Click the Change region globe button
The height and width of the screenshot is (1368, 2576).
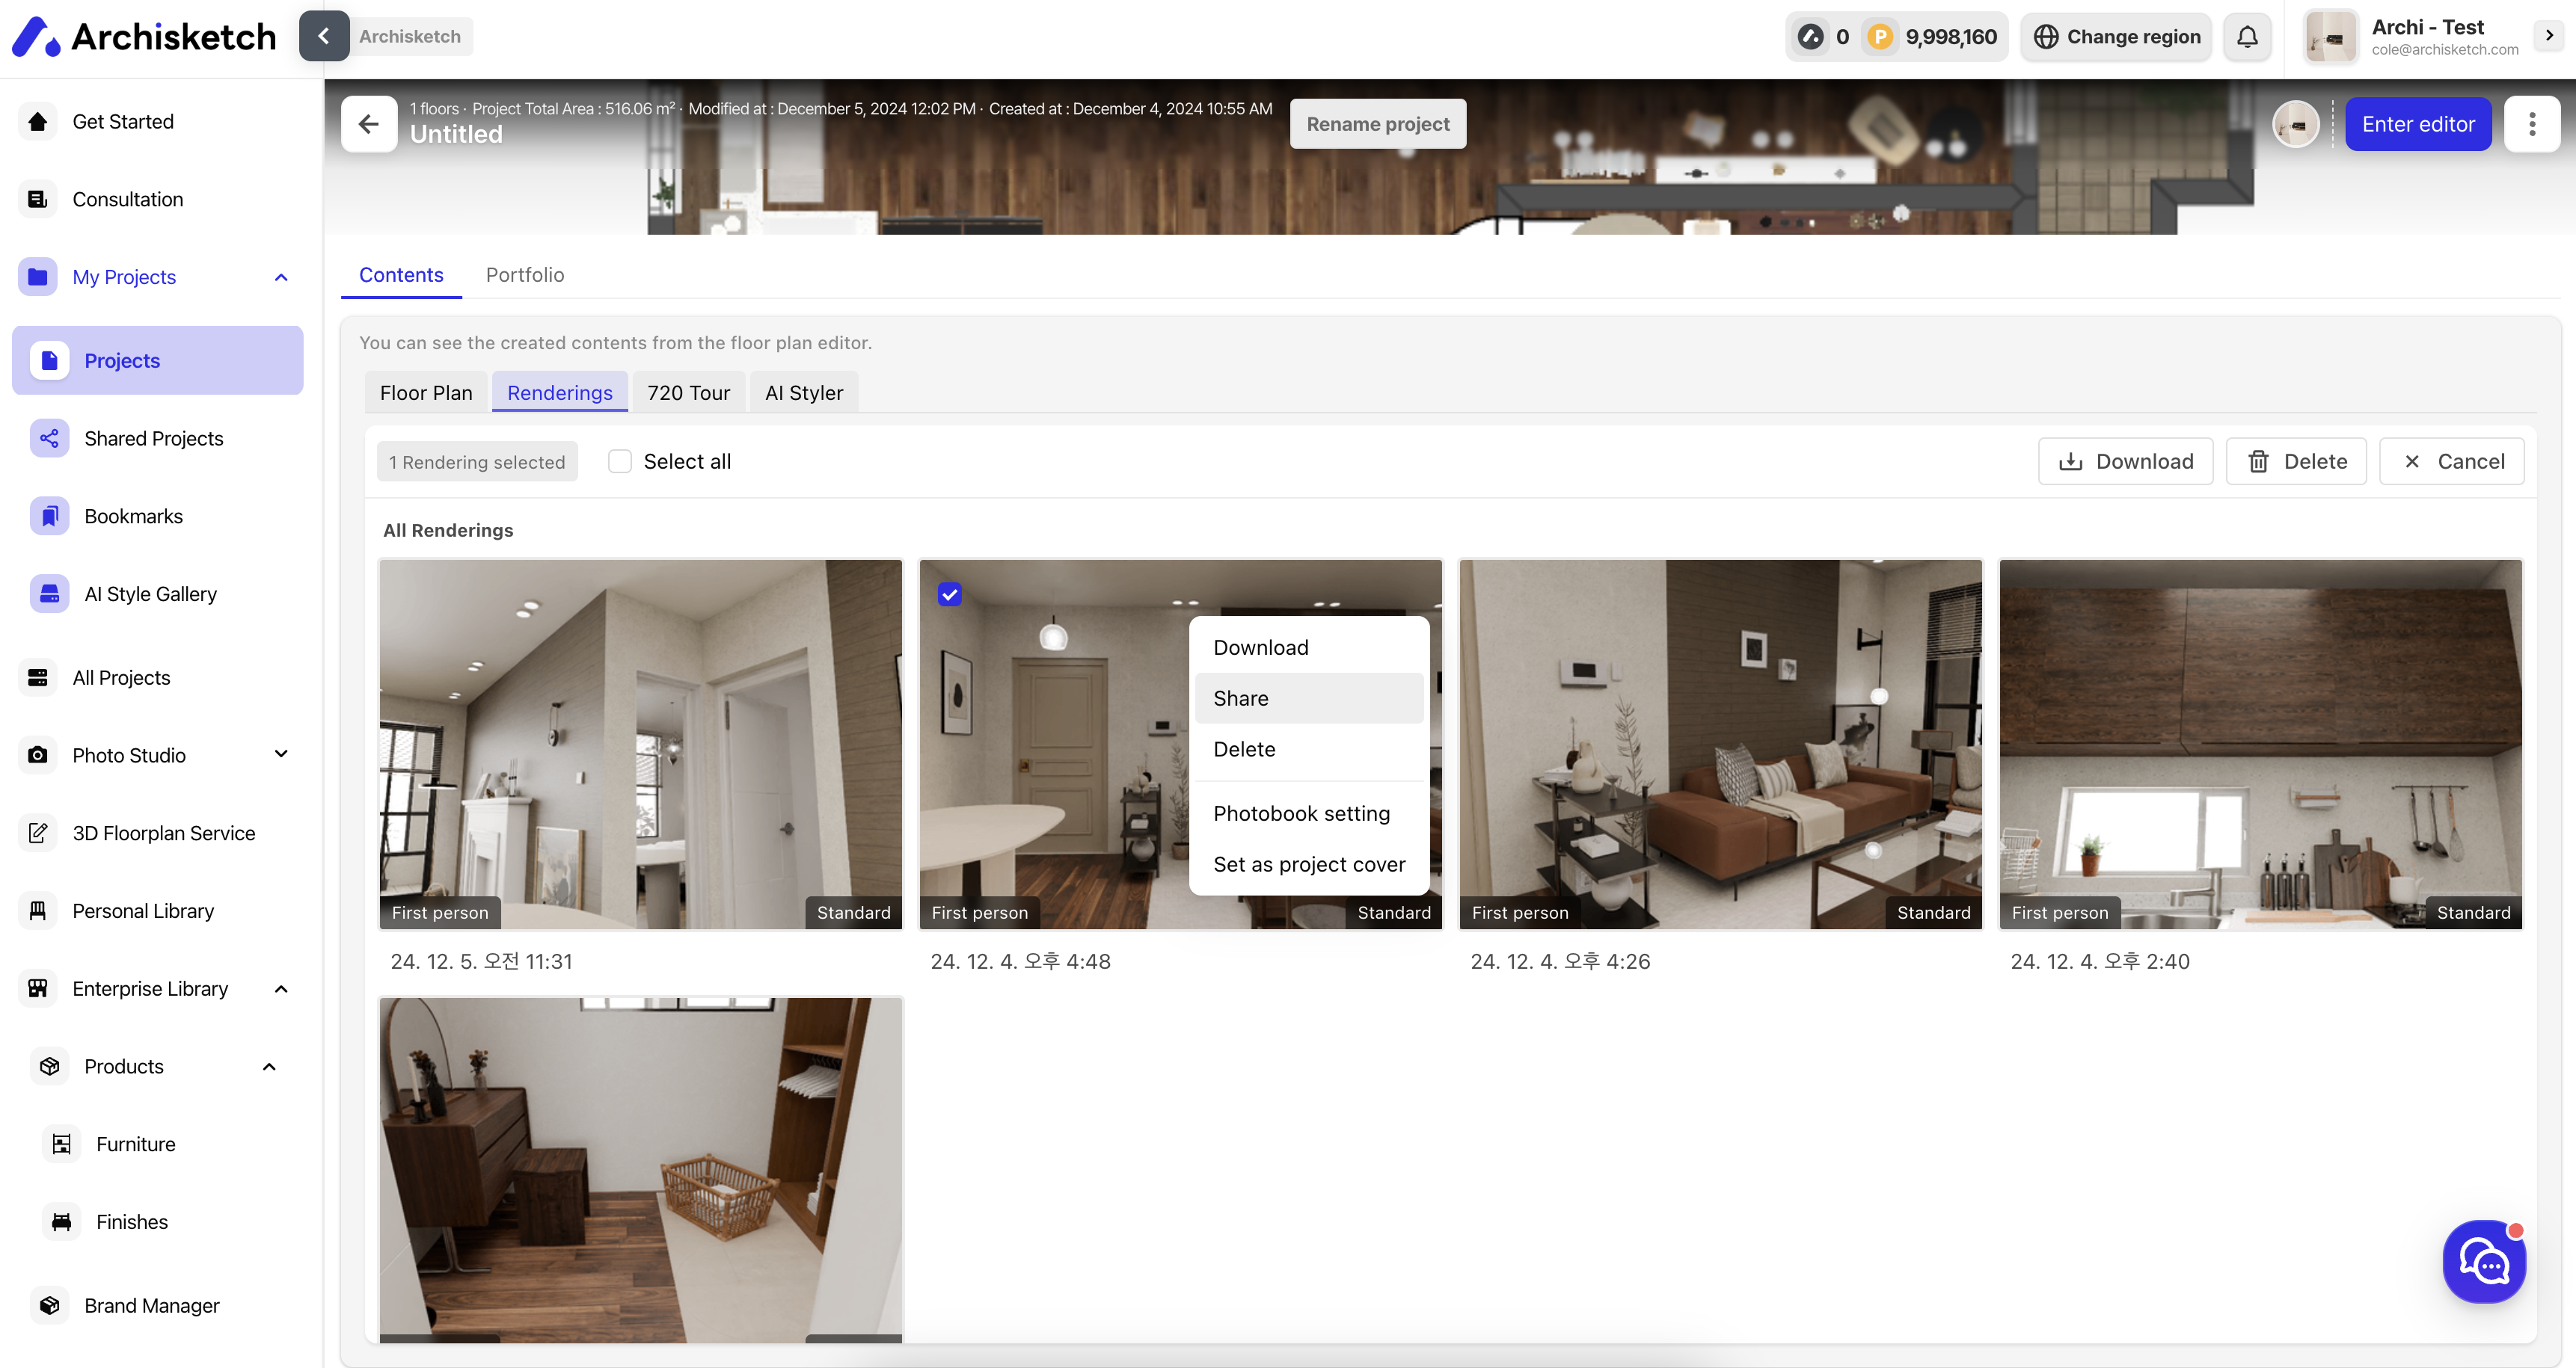[x=2116, y=37]
